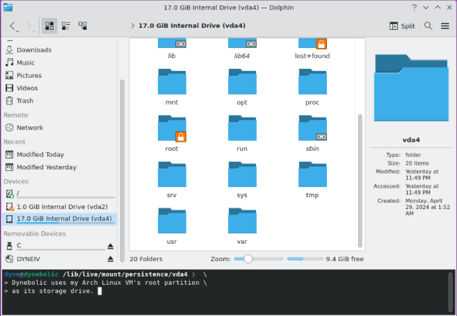457x316 pixels.
Task: Expand the breadcrumb path chevron
Action: (132, 26)
